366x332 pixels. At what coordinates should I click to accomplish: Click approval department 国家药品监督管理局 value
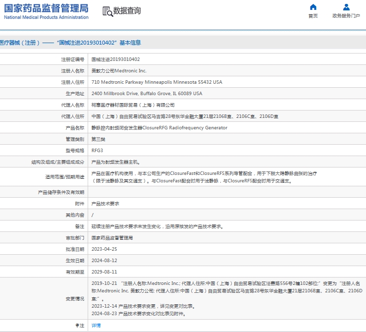112,238
